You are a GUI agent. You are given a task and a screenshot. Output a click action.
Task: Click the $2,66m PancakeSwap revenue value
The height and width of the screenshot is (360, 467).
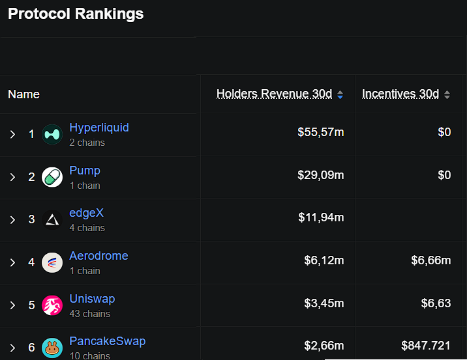tap(324, 346)
